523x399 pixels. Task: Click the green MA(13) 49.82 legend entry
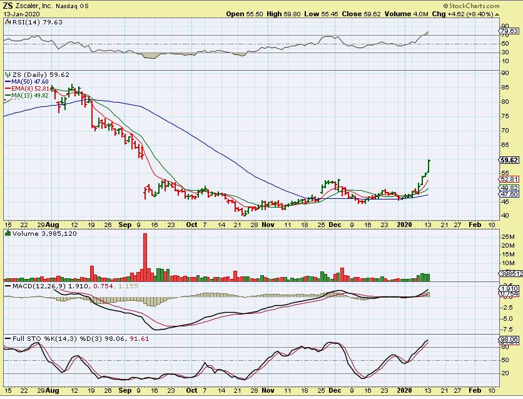click(x=27, y=96)
